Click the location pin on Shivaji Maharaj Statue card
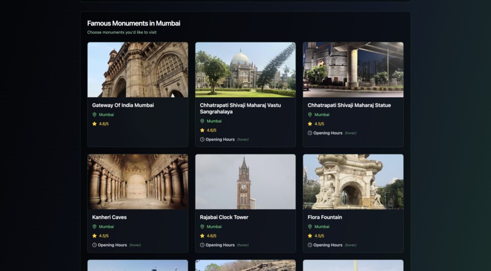Image resolution: width=491 pixels, height=271 pixels. [x=309, y=115]
